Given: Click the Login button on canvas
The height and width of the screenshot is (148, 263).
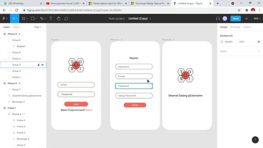Looking at the screenshot, I should pyautogui.click(x=76, y=104).
